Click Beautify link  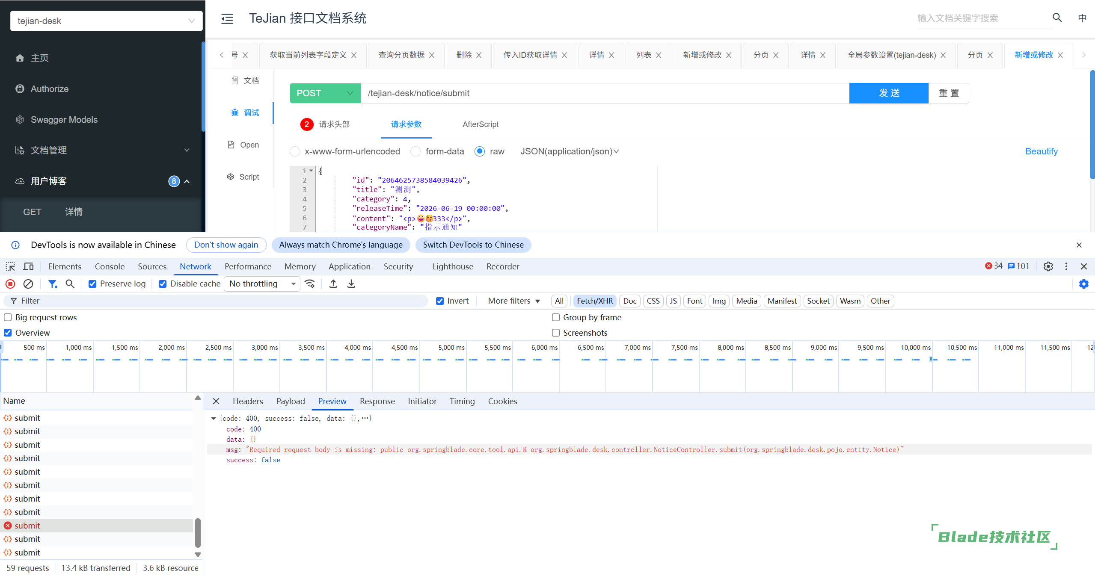pyautogui.click(x=1041, y=151)
